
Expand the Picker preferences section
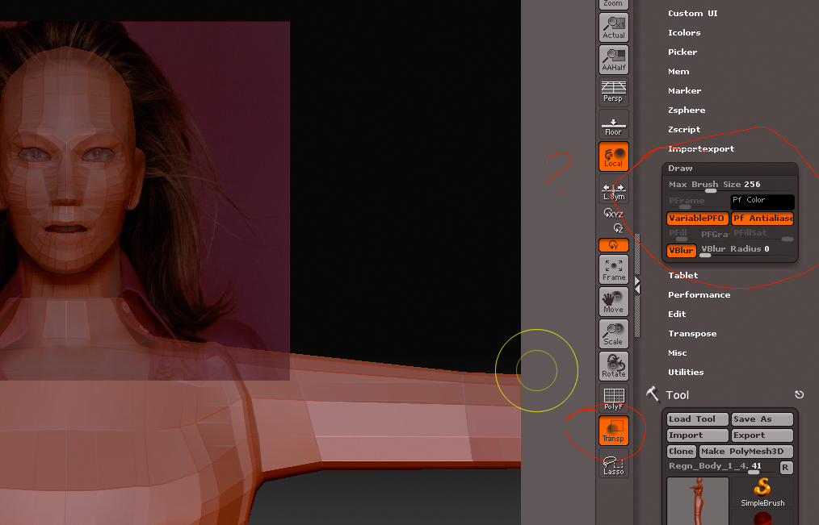click(682, 52)
